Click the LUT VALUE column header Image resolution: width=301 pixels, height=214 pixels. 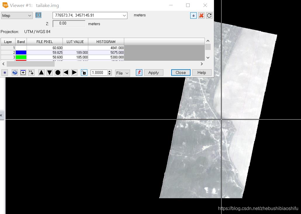(75, 42)
